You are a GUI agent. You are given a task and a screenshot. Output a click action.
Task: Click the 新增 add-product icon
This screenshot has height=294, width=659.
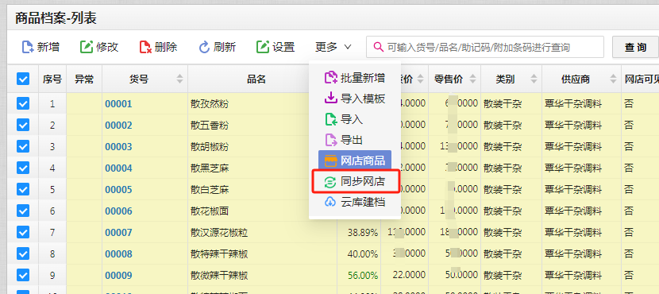tap(28, 47)
